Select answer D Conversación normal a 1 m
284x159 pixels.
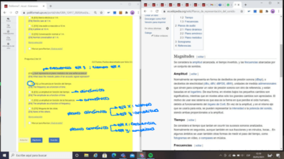[x=29, y=34]
